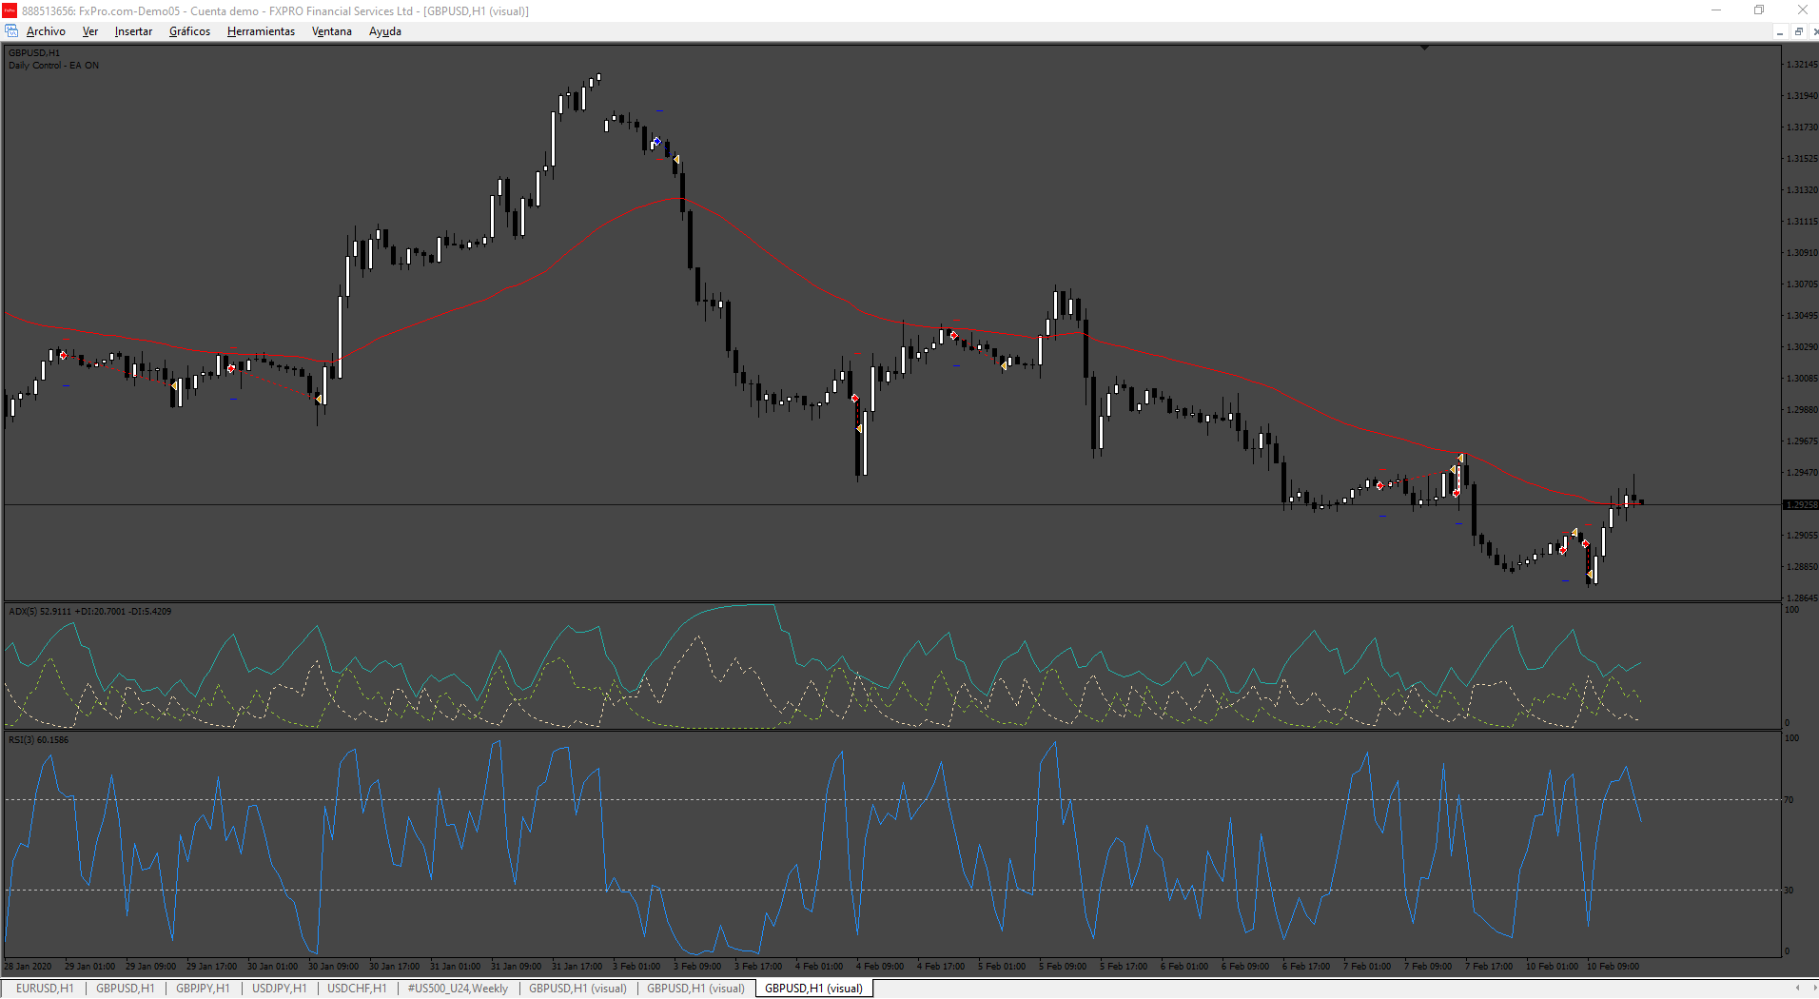Click the ADX(5) indicator label

90,612
